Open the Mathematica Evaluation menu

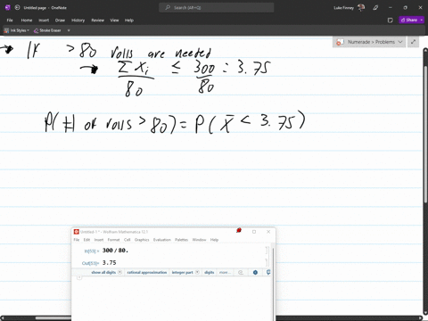coord(162,240)
